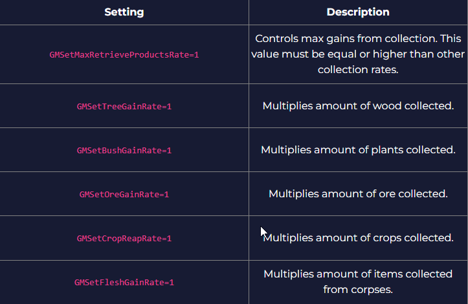Select the GMSetBushGainRate=1 setting text
Screen dimensions: 468x304
point(124,150)
